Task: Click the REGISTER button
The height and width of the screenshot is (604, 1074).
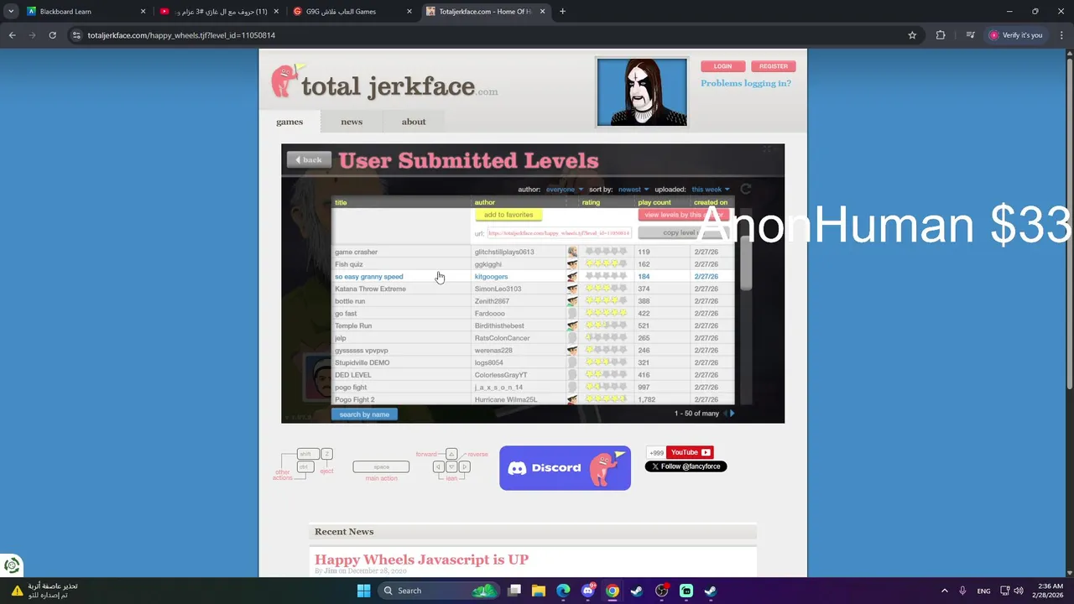Action: [x=774, y=66]
